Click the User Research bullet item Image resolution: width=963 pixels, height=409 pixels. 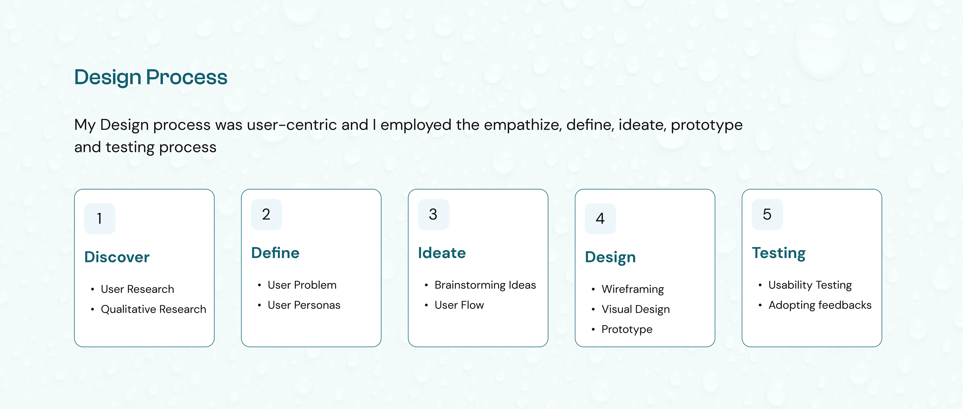click(x=137, y=289)
